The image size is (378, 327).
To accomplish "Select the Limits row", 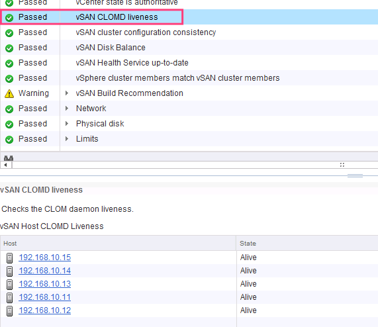I will pyautogui.click(x=189, y=138).
